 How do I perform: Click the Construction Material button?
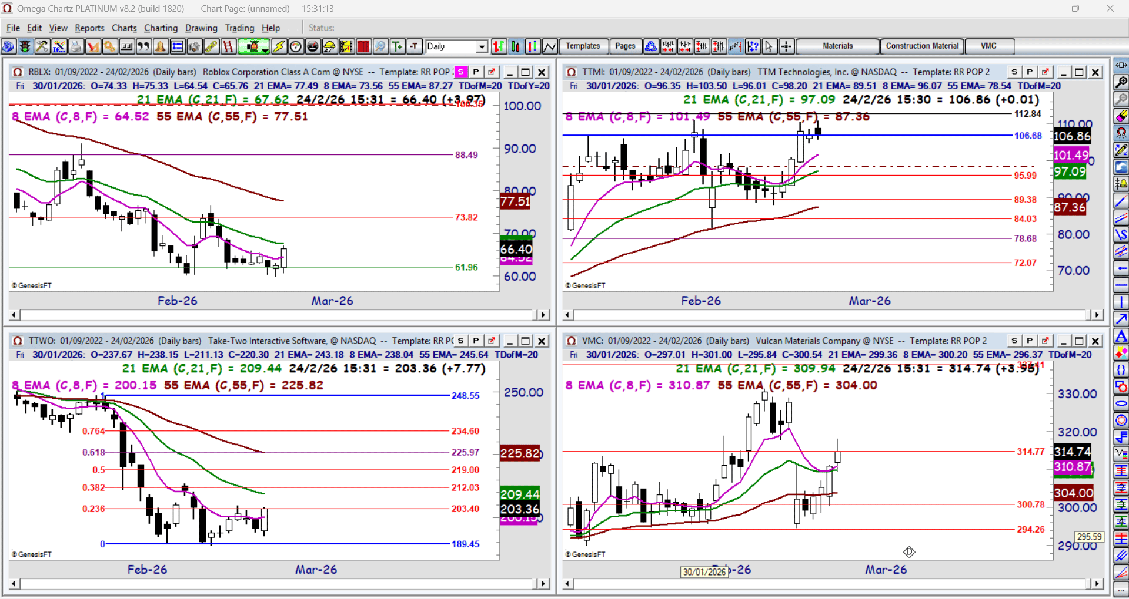922,46
